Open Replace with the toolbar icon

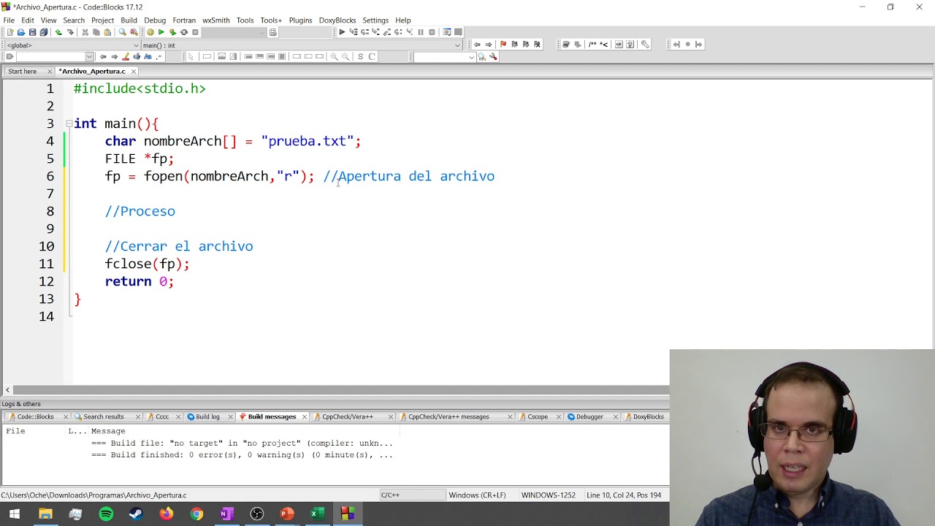[x=134, y=32]
